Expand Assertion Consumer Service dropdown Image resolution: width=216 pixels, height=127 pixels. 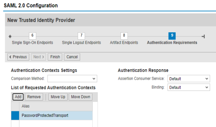click(189, 79)
